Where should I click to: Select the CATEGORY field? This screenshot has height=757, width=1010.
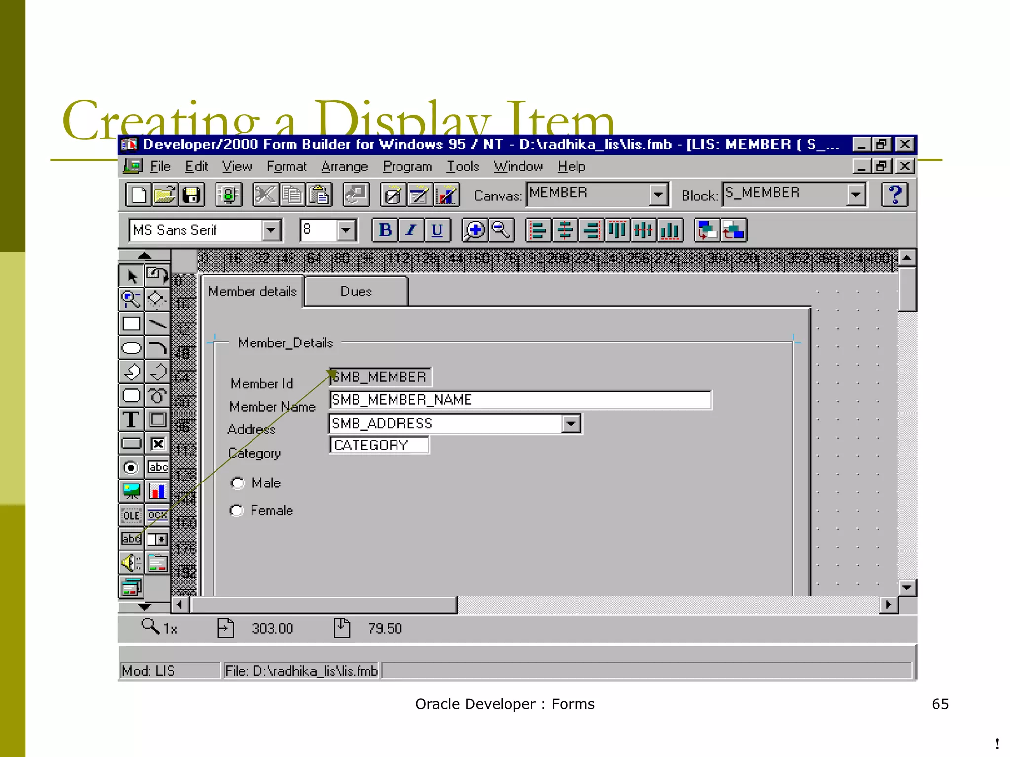click(x=379, y=445)
